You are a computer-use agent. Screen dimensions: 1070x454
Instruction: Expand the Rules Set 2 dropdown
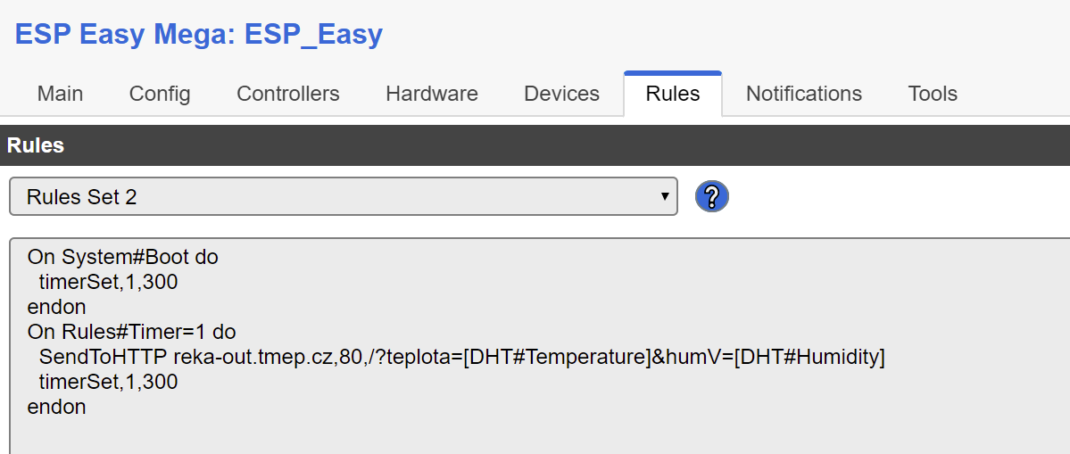[x=343, y=196]
